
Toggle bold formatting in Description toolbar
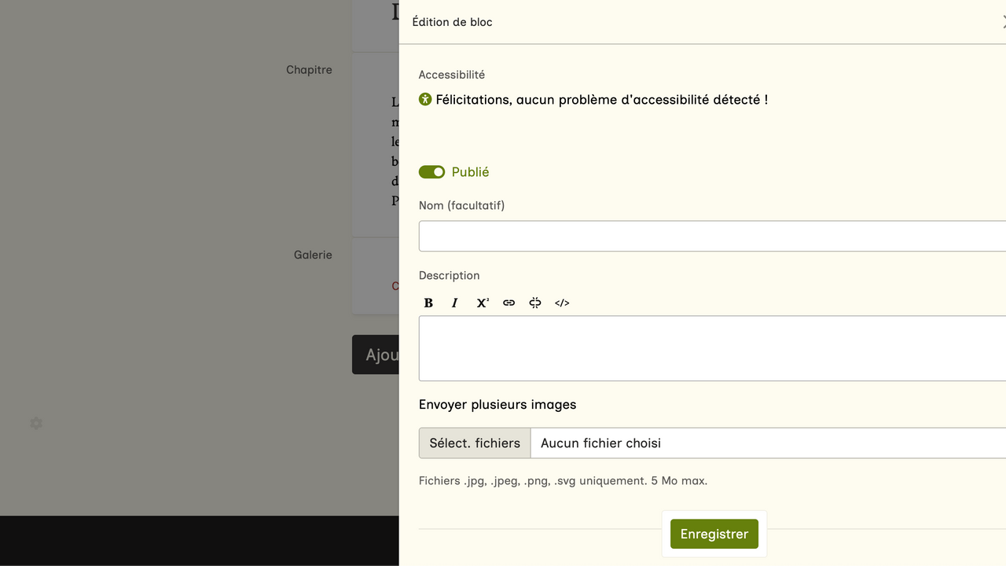click(428, 303)
